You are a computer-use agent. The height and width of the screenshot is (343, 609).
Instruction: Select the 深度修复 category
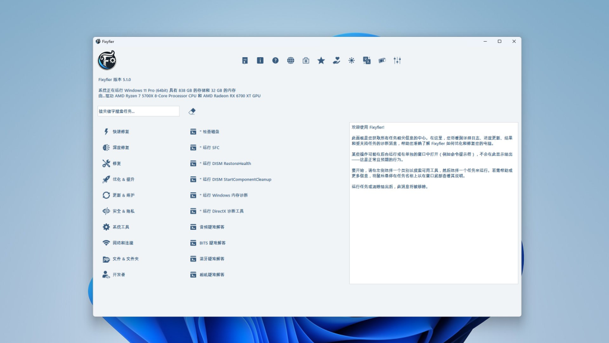120,148
